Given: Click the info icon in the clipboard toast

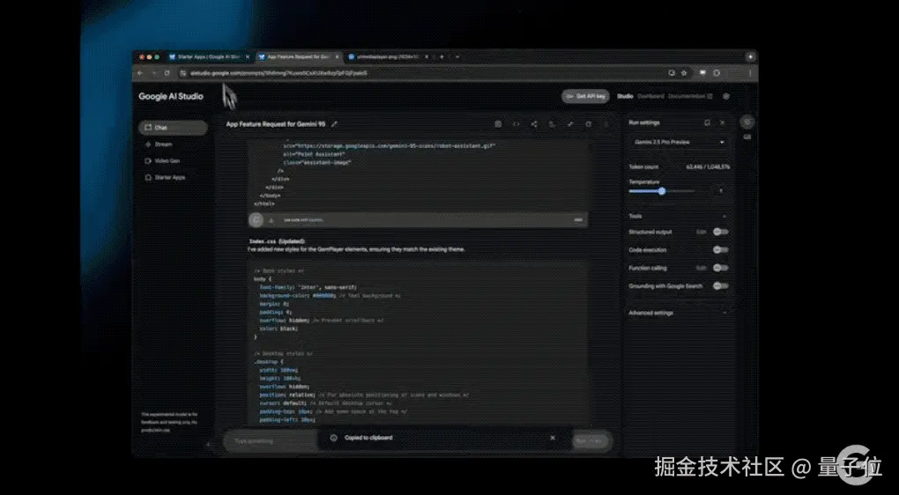Looking at the screenshot, I should tap(334, 438).
